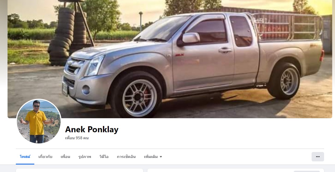The image size is (335, 172).
Task: Go to the รูปภาพ tab
Action: (85, 157)
